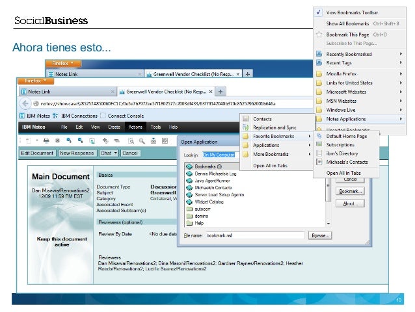Open the Edit menu in IBM Notes
Image resolution: width=415 pixels, height=312 pixels.
point(79,127)
